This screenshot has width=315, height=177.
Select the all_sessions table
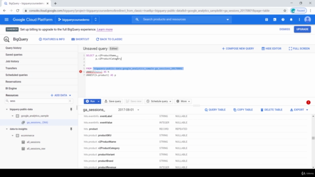click(33, 142)
